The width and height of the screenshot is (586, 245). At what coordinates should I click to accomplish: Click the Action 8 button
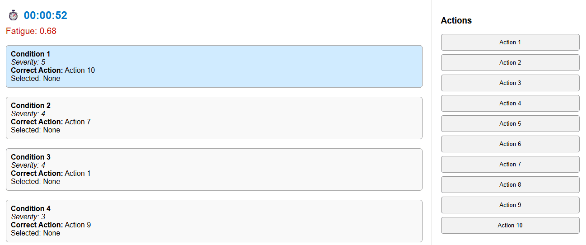click(x=510, y=185)
